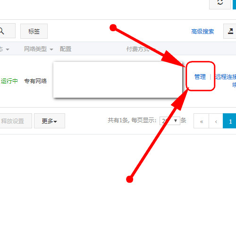Open 高级搜索 advanced search link
The width and height of the screenshot is (236, 236).
202,32
